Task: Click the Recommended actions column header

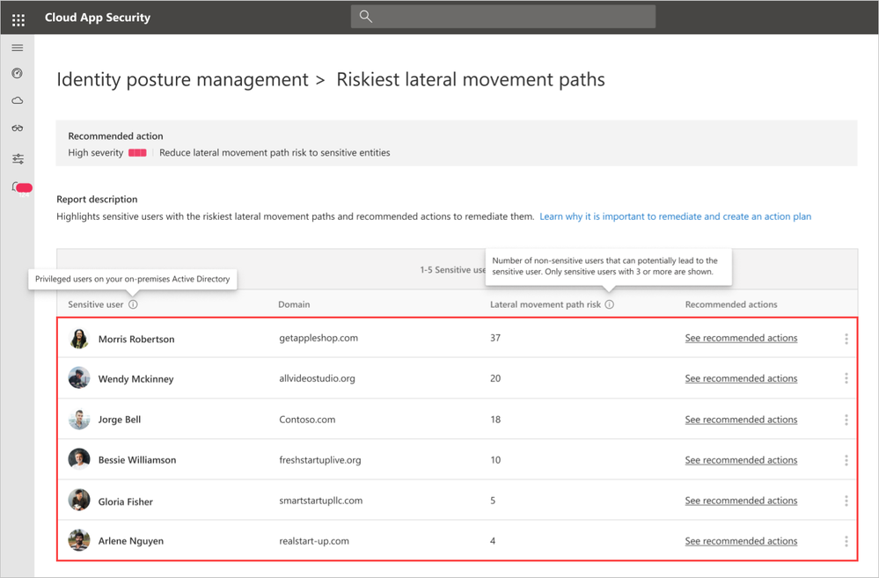Action: click(x=731, y=304)
